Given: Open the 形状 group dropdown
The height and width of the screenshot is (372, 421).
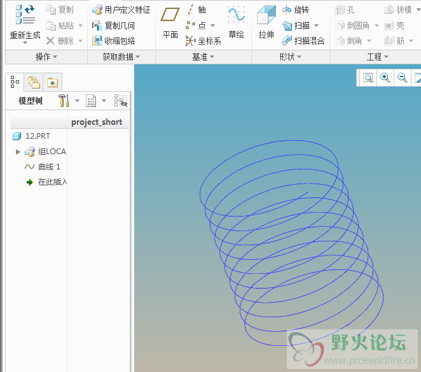Looking at the screenshot, I should point(291,57).
